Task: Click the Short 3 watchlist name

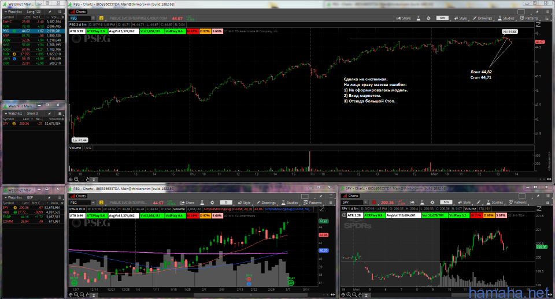Action: (32, 114)
